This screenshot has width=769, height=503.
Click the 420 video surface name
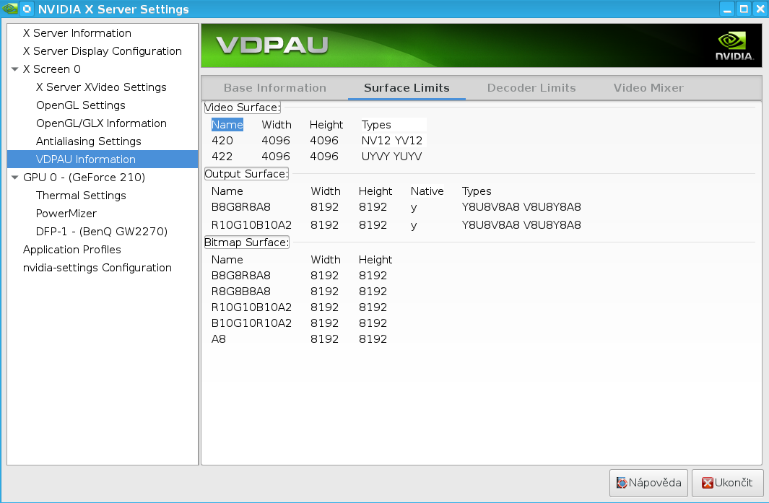point(222,140)
